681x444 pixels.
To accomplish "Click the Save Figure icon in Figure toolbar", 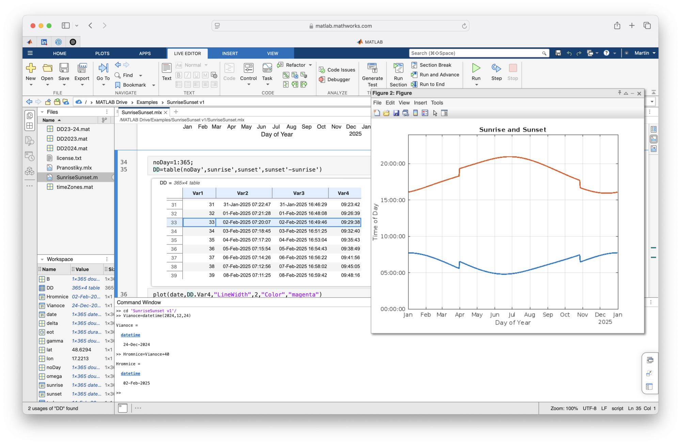I will click(396, 113).
